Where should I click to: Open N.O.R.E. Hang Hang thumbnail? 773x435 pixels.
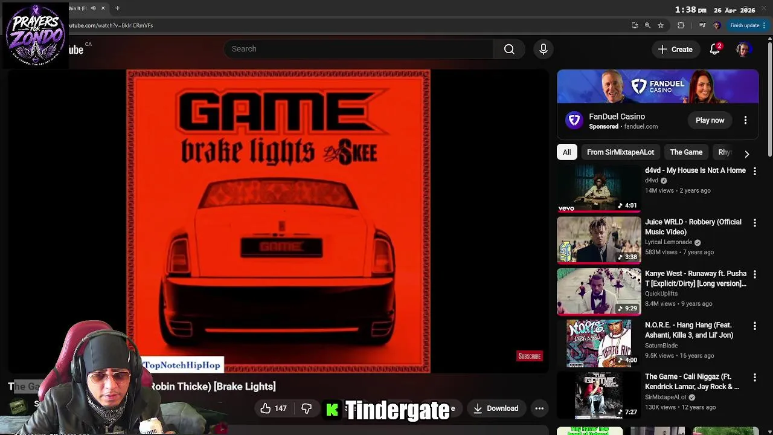598,344
